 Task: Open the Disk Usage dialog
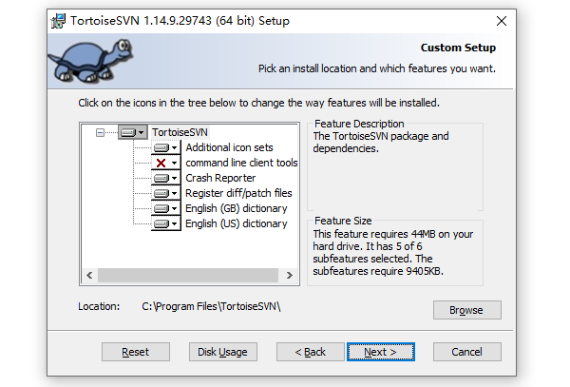coord(222,352)
